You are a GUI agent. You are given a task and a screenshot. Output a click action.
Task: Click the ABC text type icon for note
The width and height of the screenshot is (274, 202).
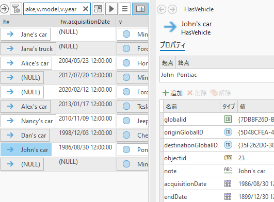[x=228, y=170]
